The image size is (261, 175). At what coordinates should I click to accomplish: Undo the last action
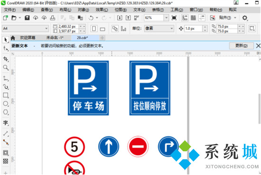point(91,18)
